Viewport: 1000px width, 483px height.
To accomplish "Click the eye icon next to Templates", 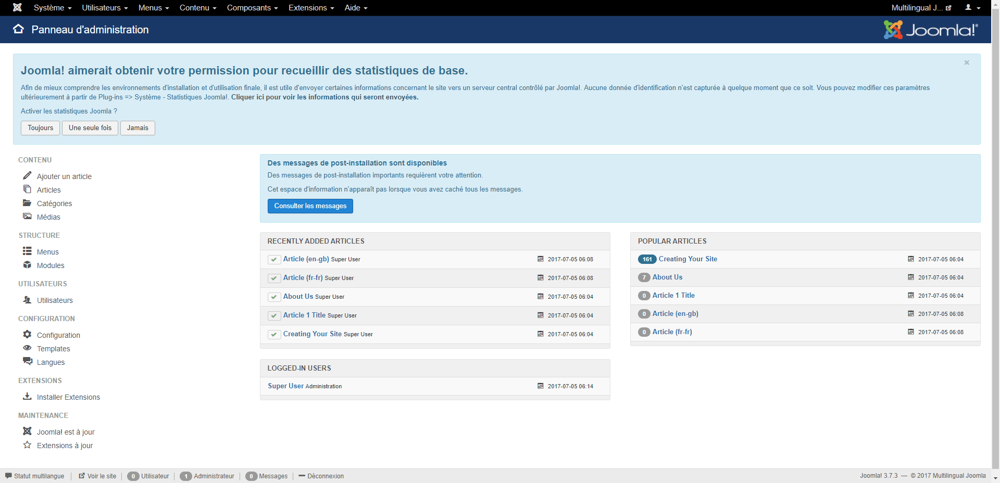I will click(27, 348).
